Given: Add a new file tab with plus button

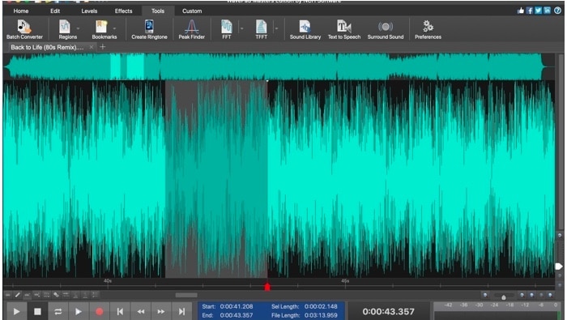Looking at the screenshot, I should point(103,47).
